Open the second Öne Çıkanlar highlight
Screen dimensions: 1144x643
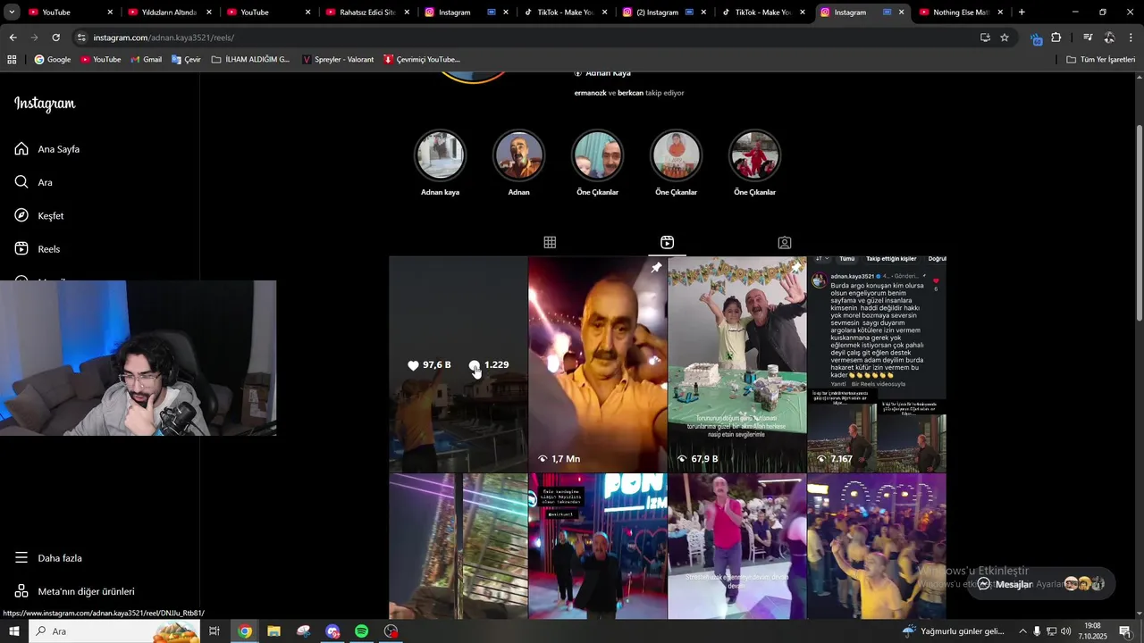[676, 155]
